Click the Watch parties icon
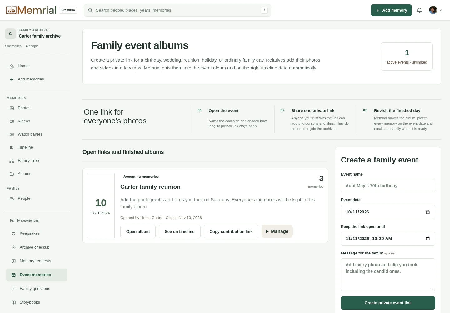450x313 pixels. click(x=12, y=134)
